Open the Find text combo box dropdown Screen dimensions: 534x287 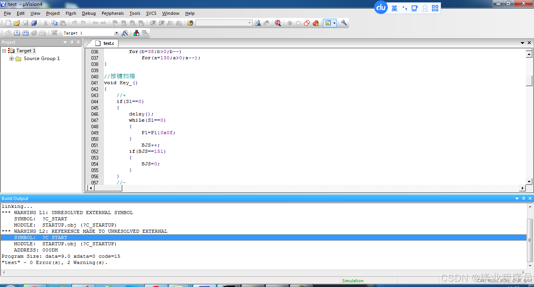click(250, 23)
